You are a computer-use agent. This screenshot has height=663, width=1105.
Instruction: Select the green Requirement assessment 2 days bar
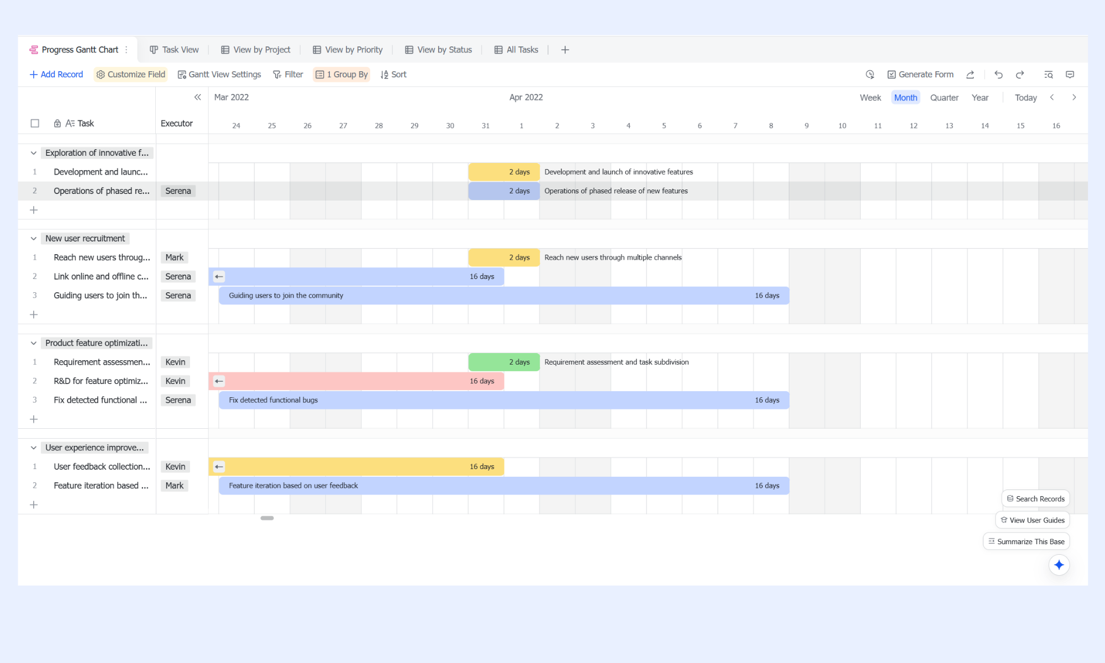[x=504, y=362]
